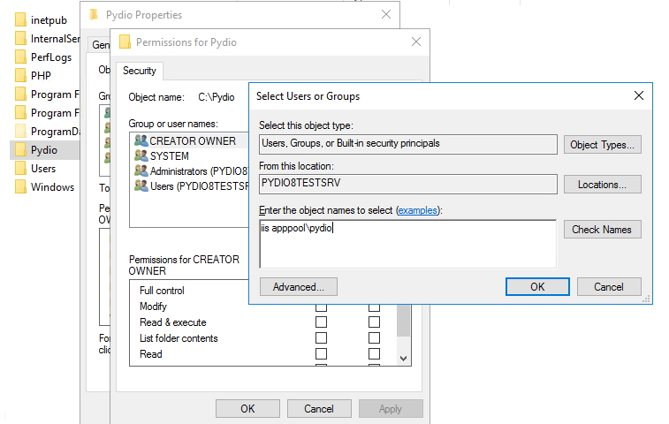Image resolution: width=669 pixels, height=424 pixels.
Task: Select the Windows folder icon
Action: click(20, 187)
